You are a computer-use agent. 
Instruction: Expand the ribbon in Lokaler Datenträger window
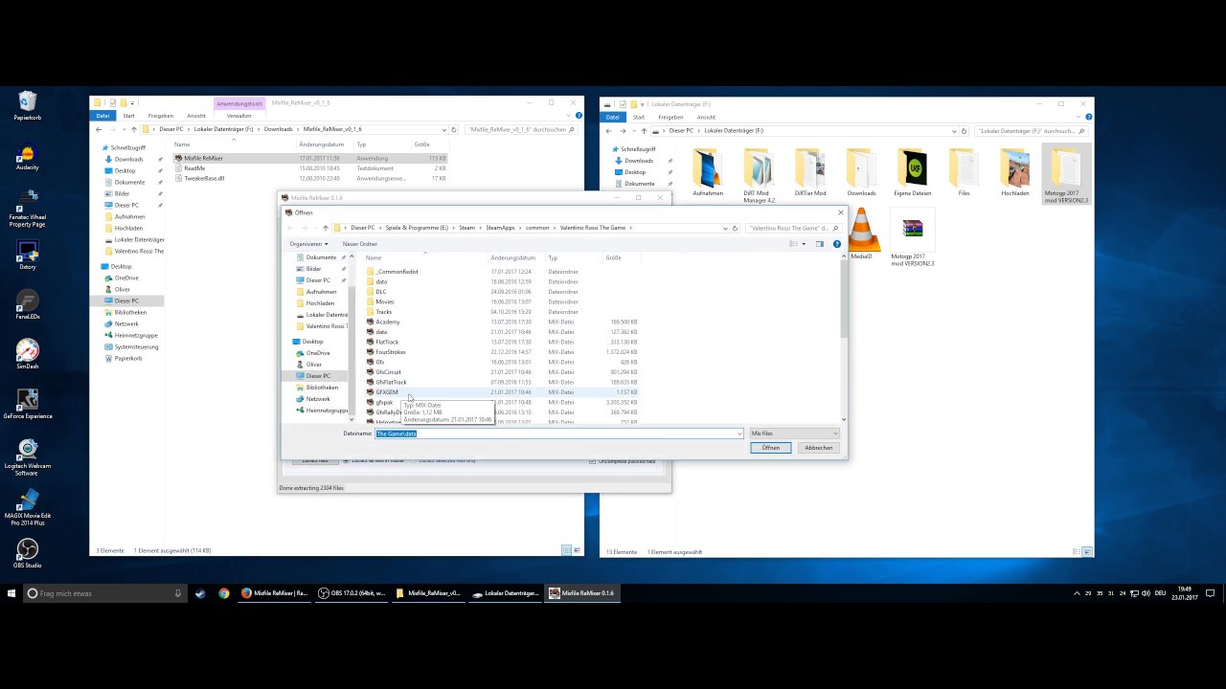(1079, 117)
